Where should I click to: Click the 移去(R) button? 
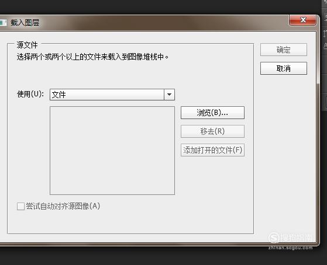pos(212,131)
